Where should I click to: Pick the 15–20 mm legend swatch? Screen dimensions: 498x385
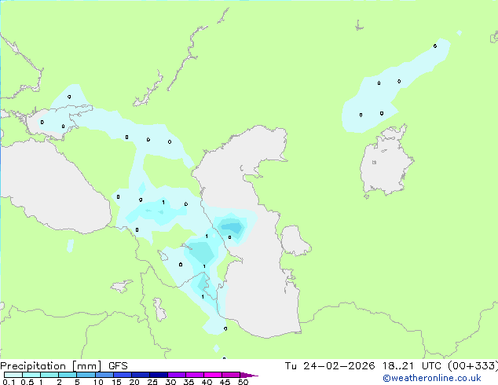click(123, 375)
